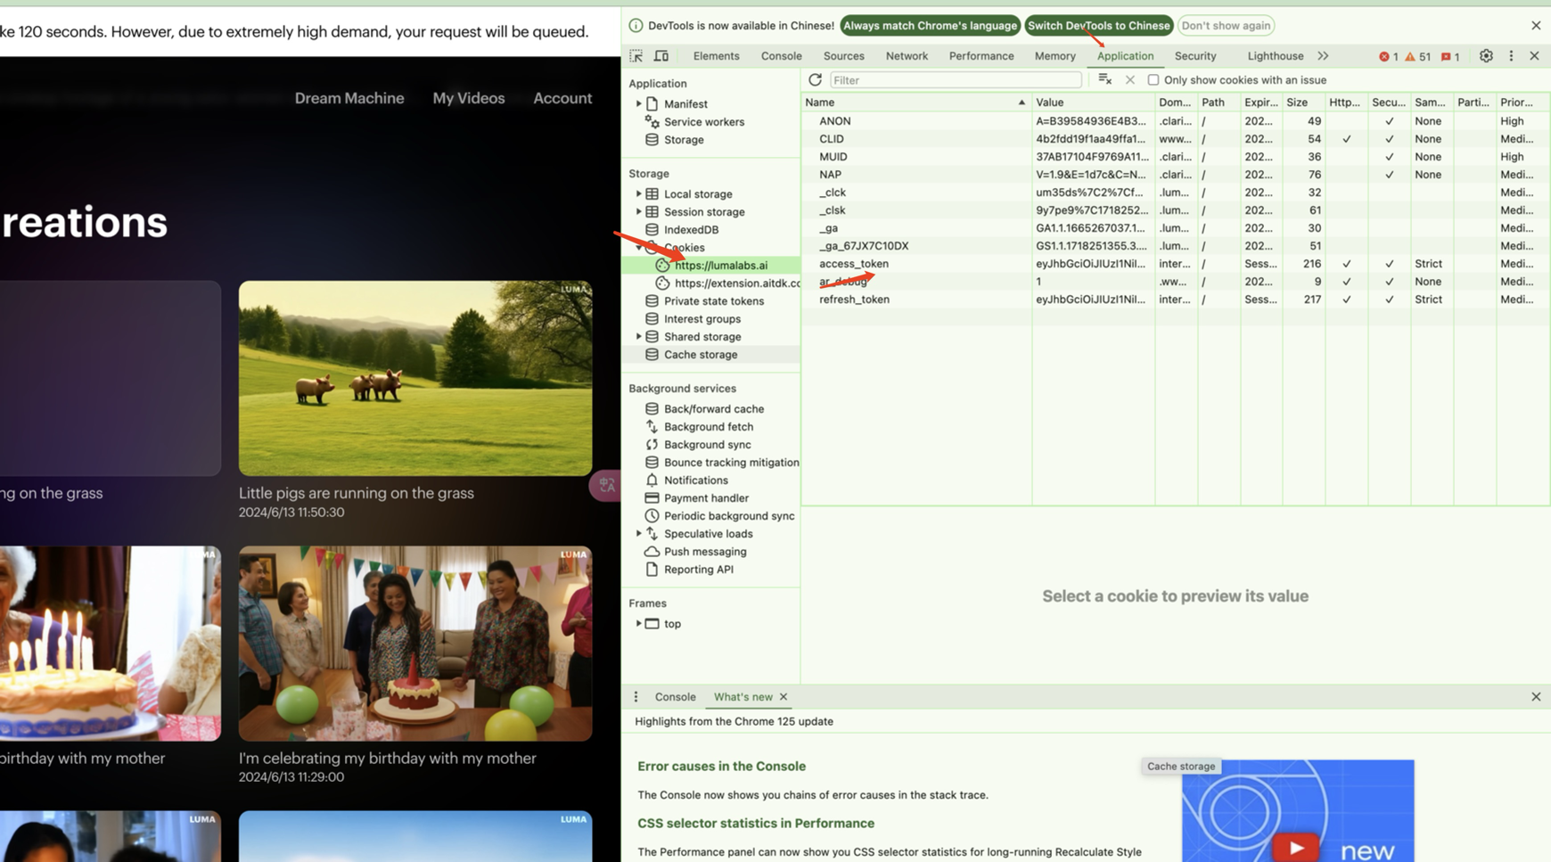The height and width of the screenshot is (862, 1551).
Task: Refresh the cookies list with the reload icon
Action: point(816,79)
